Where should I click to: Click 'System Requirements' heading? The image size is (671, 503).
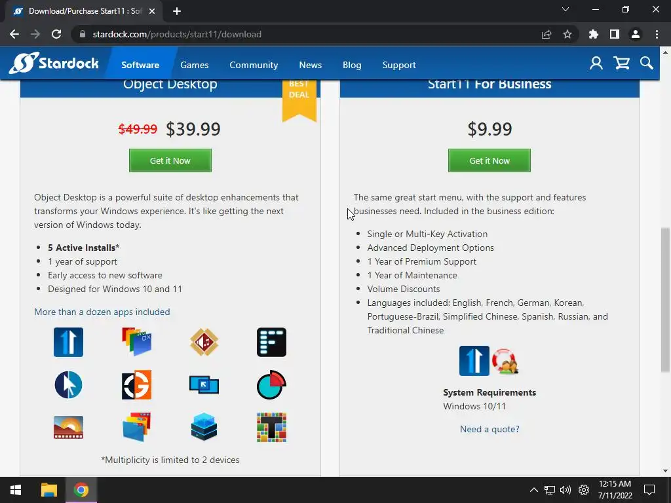[489, 392]
